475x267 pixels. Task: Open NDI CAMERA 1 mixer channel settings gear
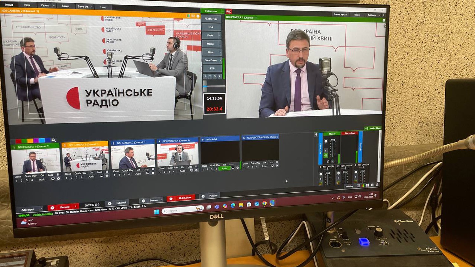pyautogui.click(x=321, y=174)
